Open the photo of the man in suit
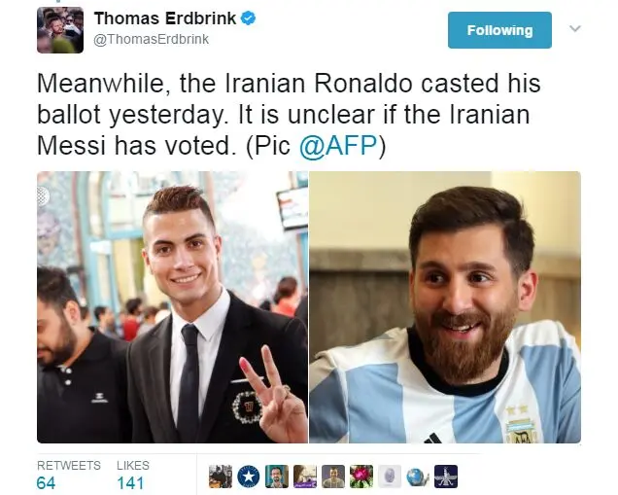 tap(172, 307)
